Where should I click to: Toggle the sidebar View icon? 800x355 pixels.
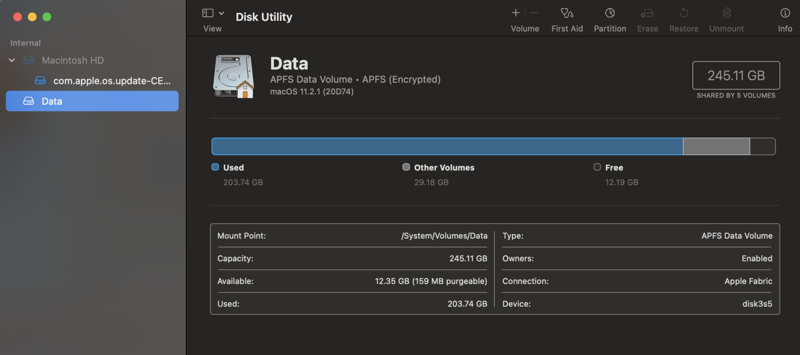[208, 14]
